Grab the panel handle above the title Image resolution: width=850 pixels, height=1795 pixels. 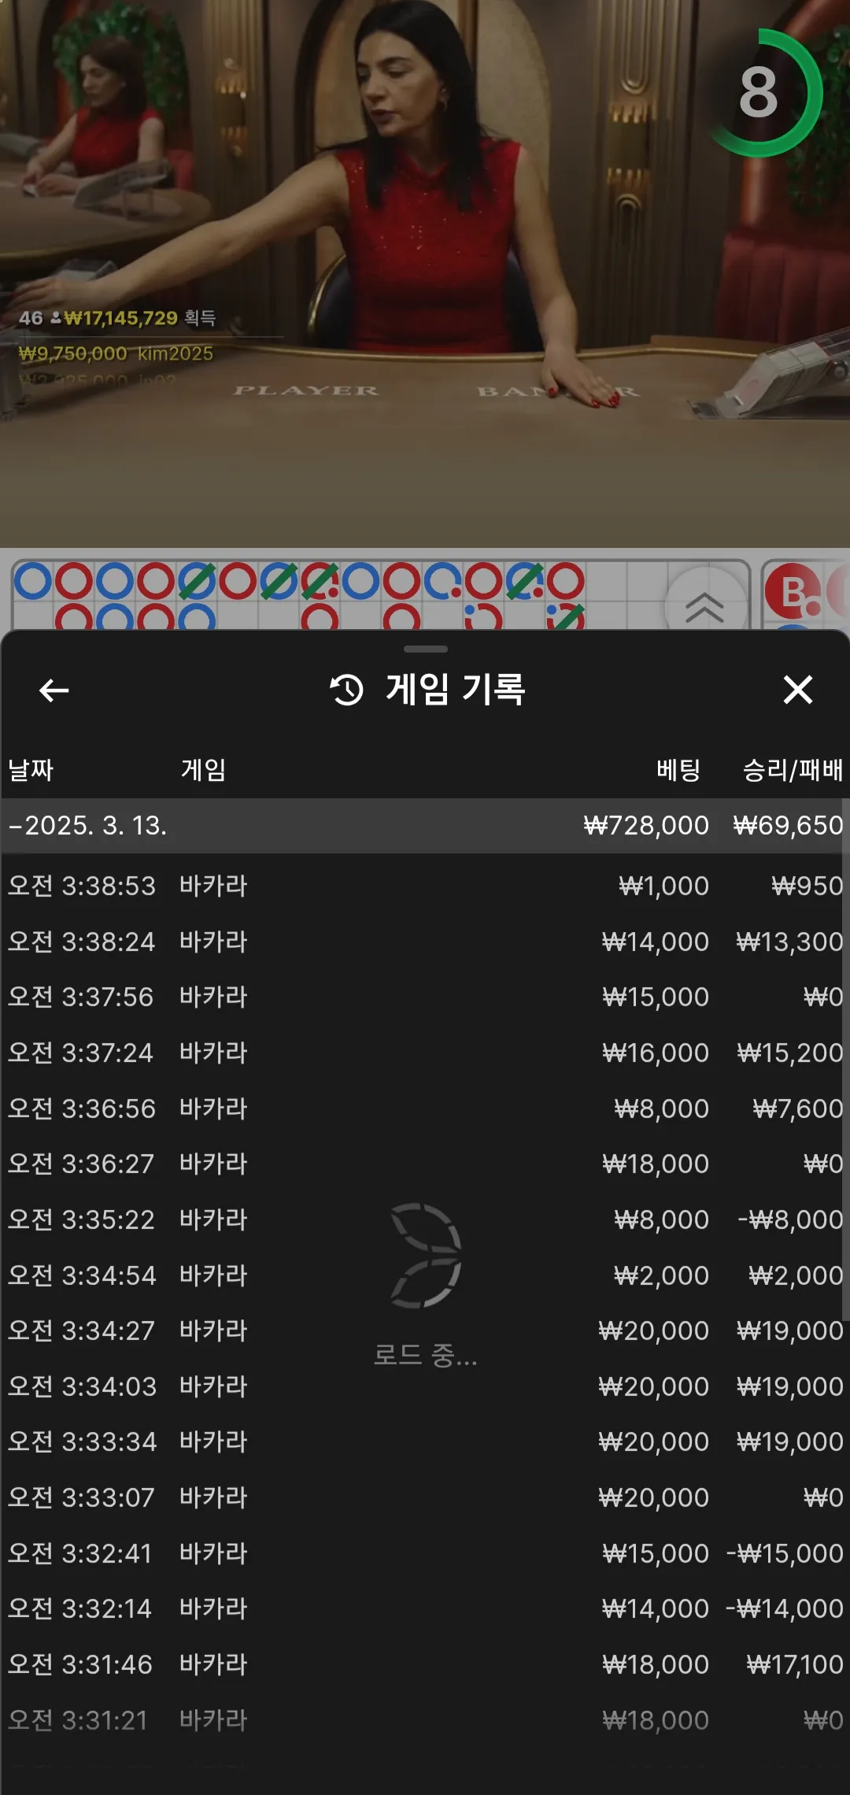pyautogui.click(x=425, y=649)
